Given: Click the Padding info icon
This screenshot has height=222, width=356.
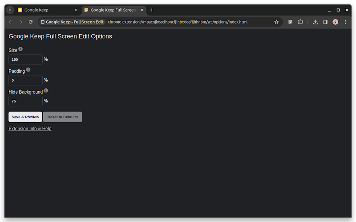Looking at the screenshot, I should pyautogui.click(x=28, y=70).
